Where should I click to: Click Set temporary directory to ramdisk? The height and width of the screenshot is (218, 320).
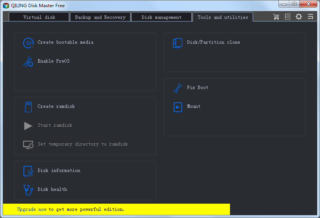[x=83, y=144]
